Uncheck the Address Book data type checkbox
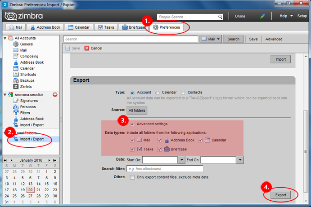311x207 pixels. [x=159, y=140]
